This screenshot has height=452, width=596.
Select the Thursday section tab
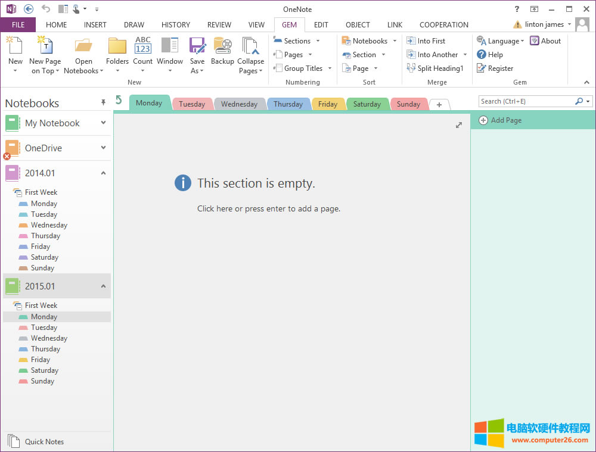click(x=288, y=104)
